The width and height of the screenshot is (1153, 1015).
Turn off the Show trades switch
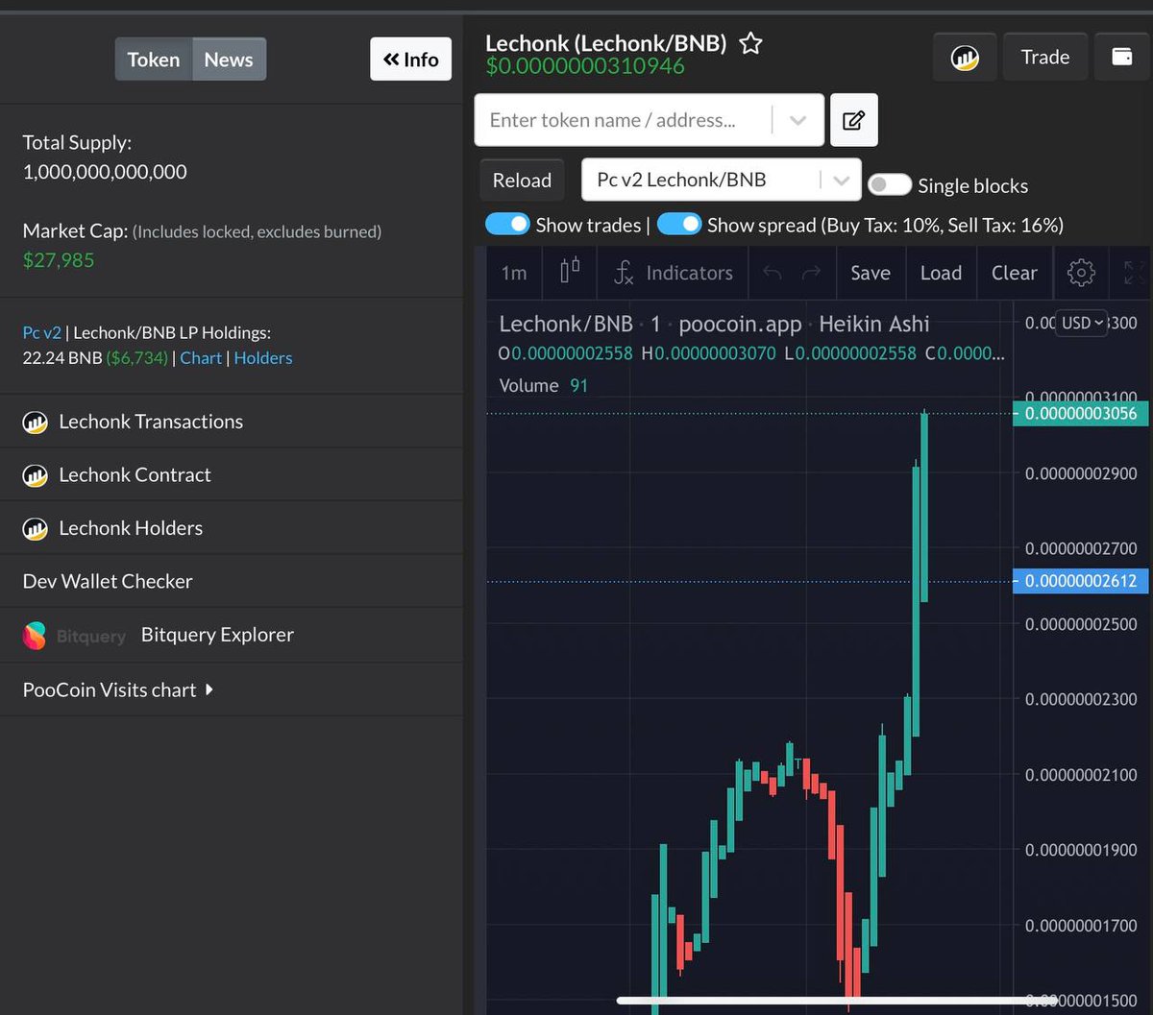click(x=507, y=225)
